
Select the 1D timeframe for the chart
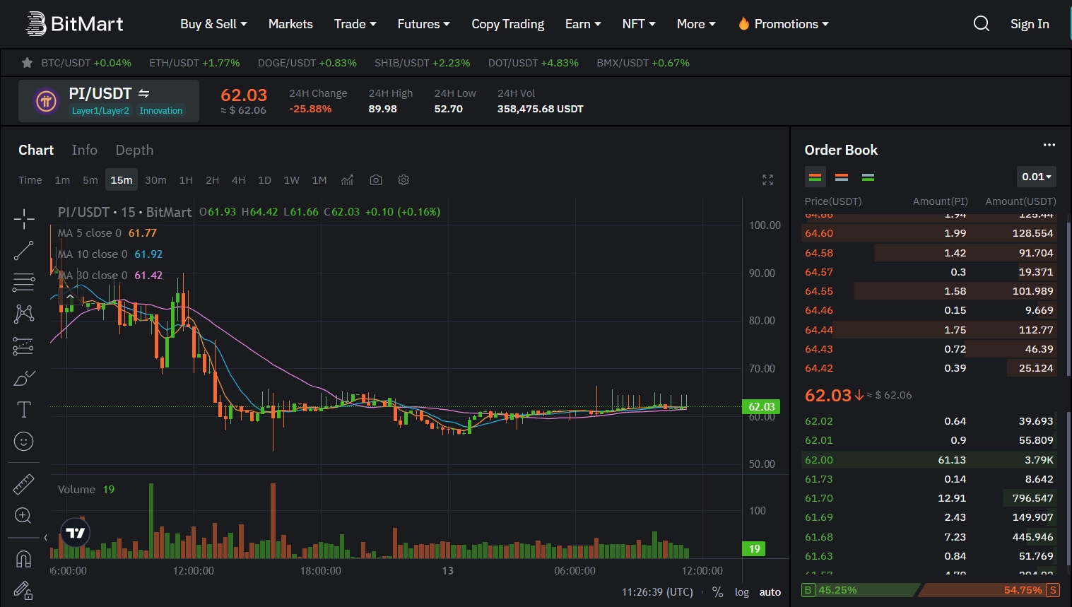coord(264,179)
